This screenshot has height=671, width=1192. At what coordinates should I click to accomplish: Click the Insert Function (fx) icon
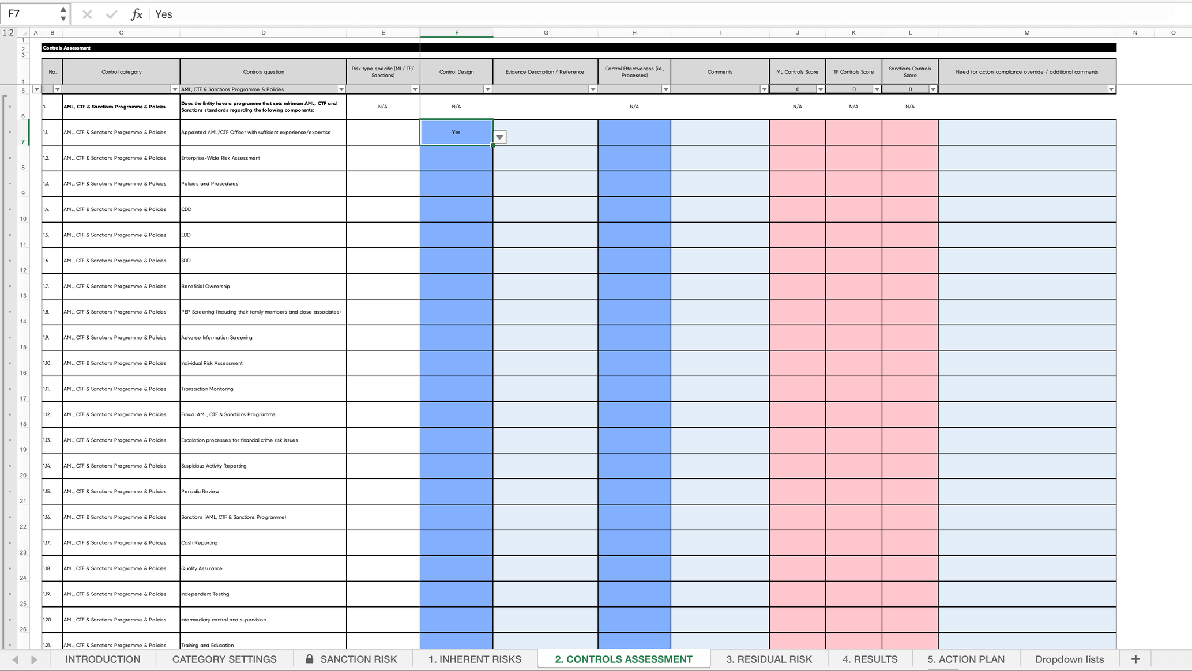pyautogui.click(x=137, y=14)
